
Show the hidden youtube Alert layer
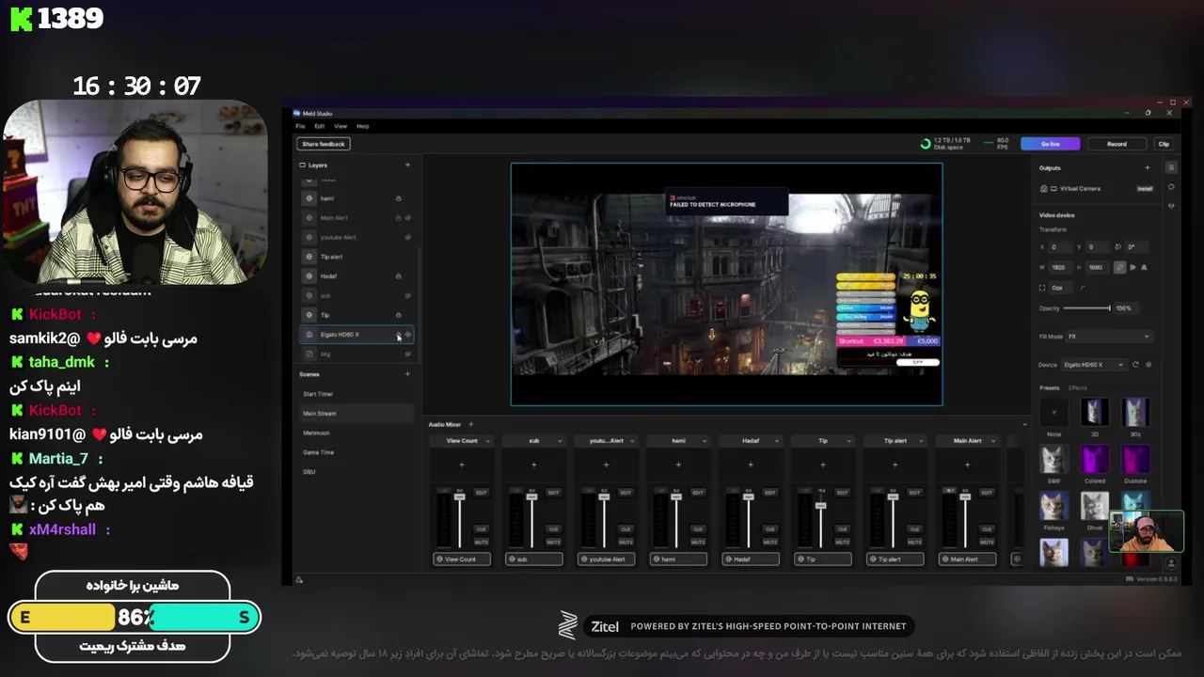(407, 237)
